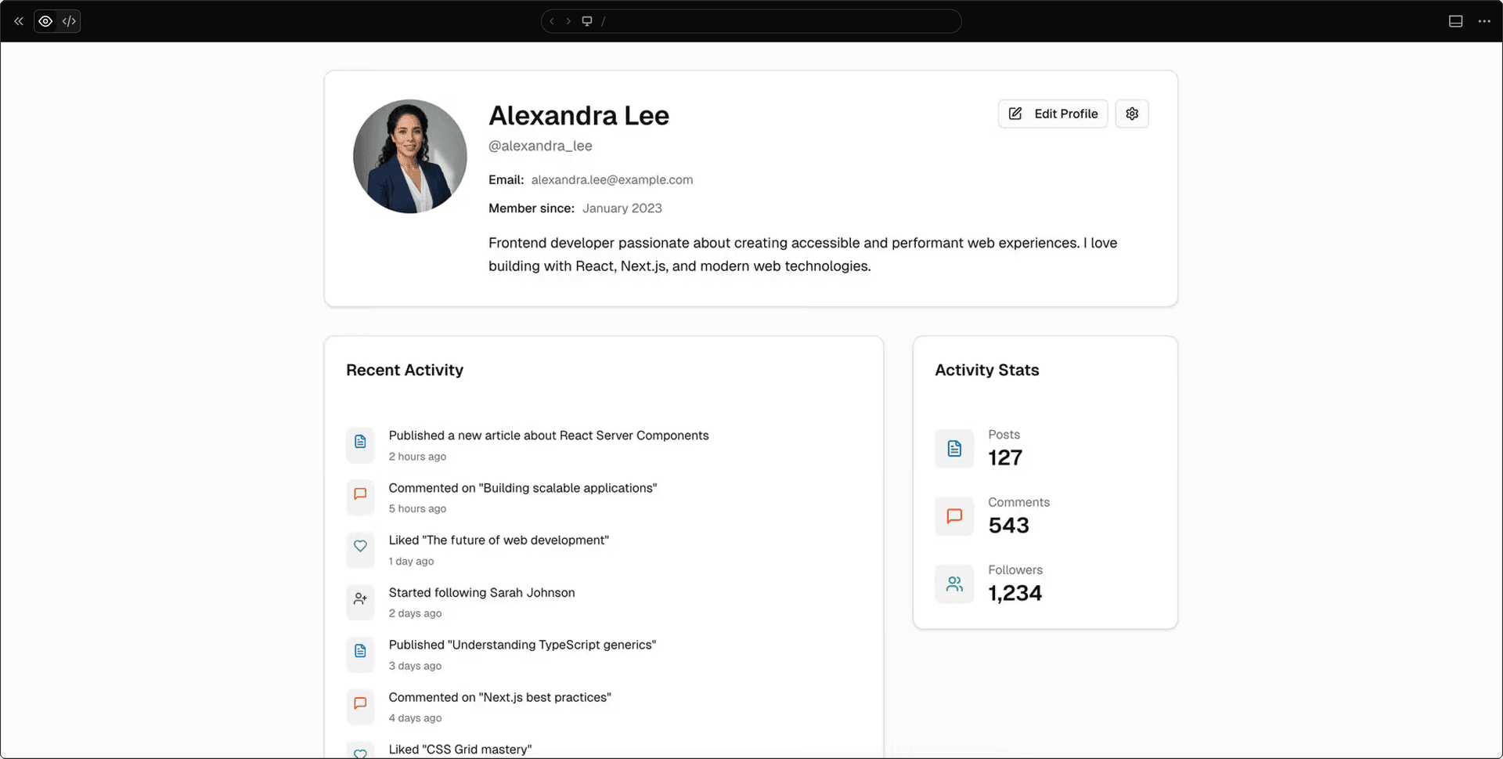Click Alexandra Lee's profile avatar photo

point(410,156)
